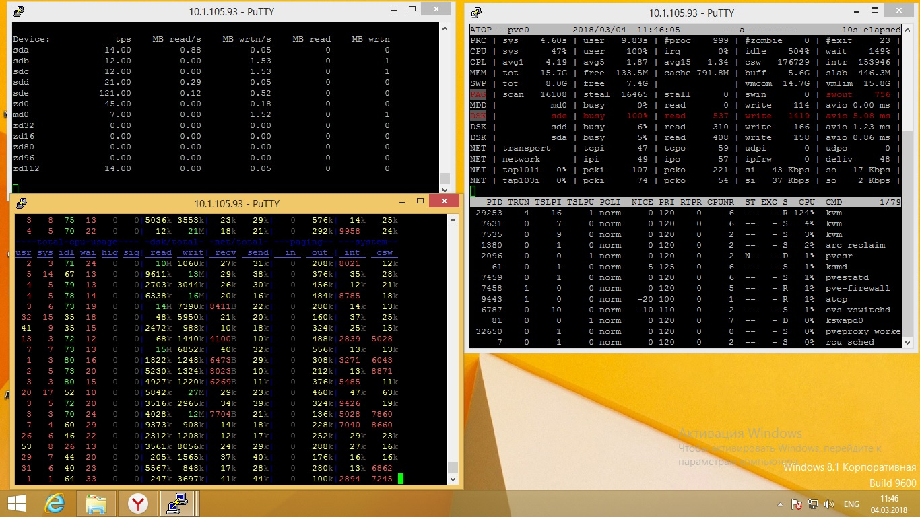Viewport: 920px width, 517px height.
Task: Select the 'kswapd0' process row
Action: tap(686, 320)
